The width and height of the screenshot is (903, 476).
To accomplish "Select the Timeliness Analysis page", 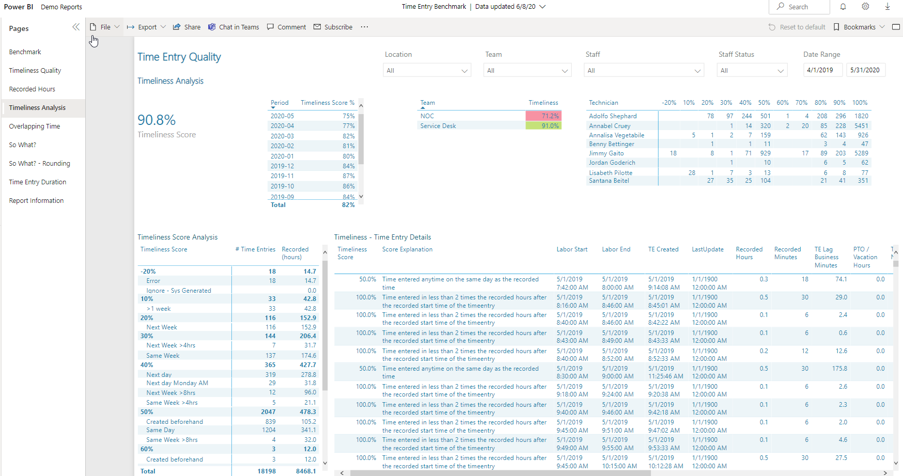I will (43, 107).
